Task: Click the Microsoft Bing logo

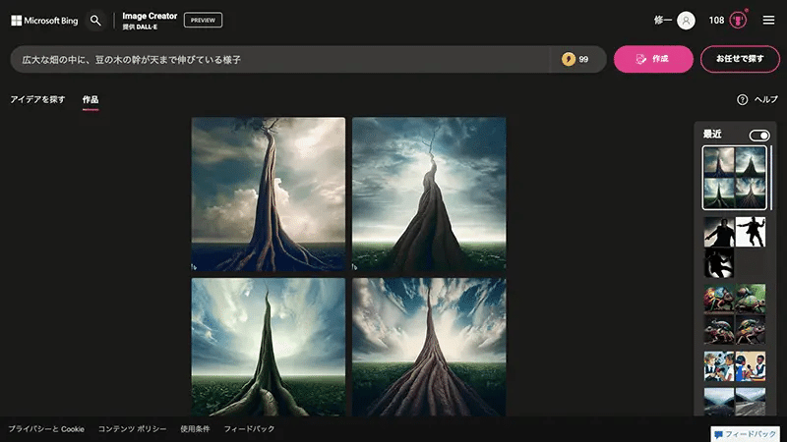Action: [x=44, y=21]
